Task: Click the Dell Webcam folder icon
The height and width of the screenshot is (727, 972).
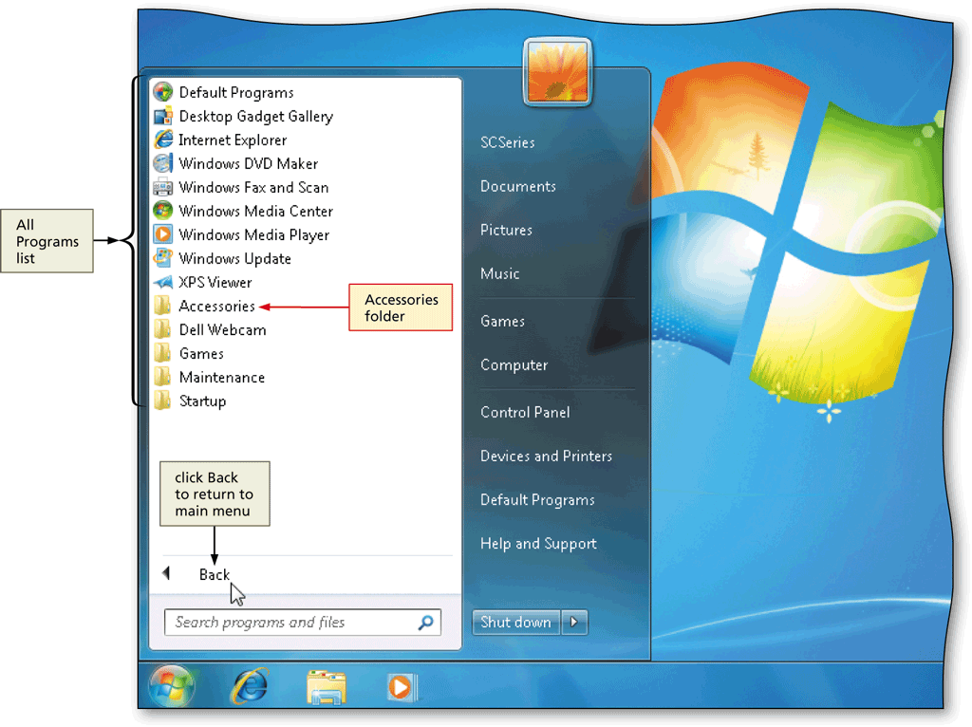Action: [163, 329]
